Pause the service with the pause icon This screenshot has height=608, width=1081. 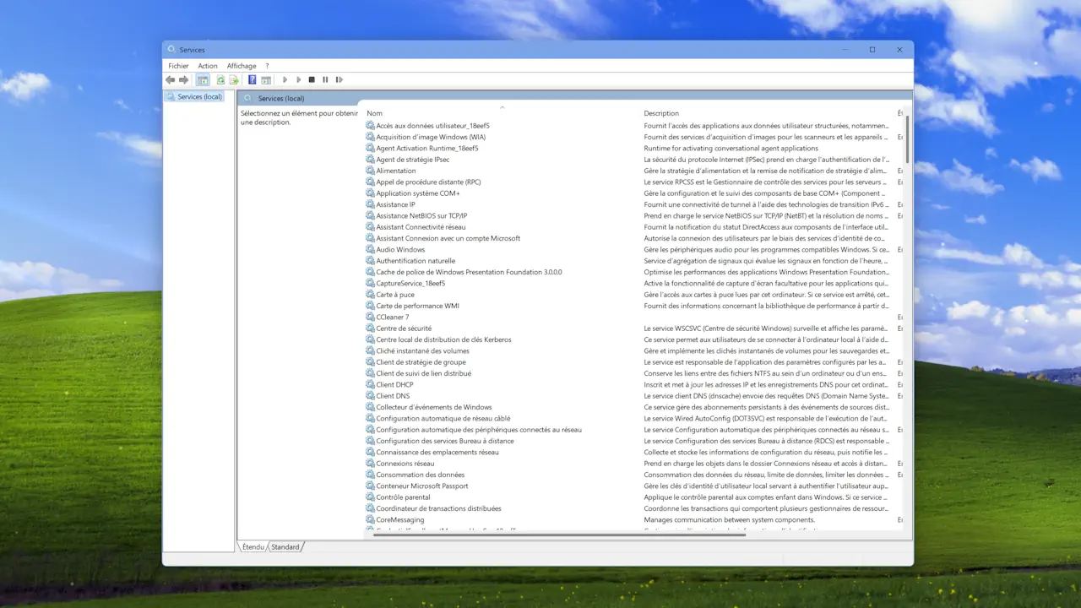(325, 79)
